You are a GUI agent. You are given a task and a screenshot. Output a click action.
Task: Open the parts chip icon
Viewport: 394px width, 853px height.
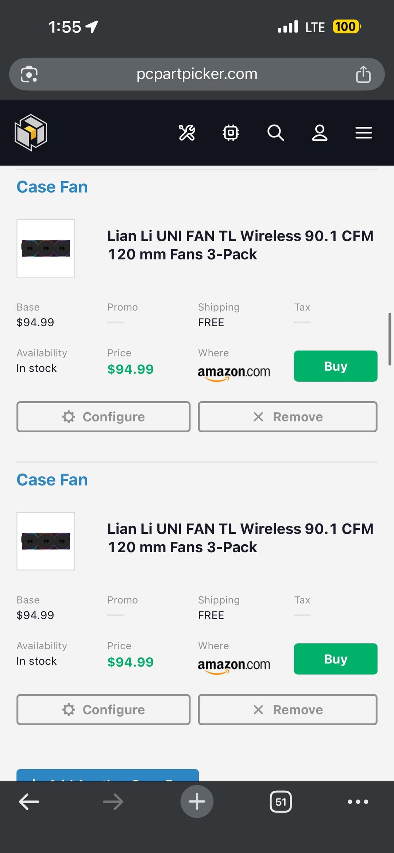click(x=231, y=133)
